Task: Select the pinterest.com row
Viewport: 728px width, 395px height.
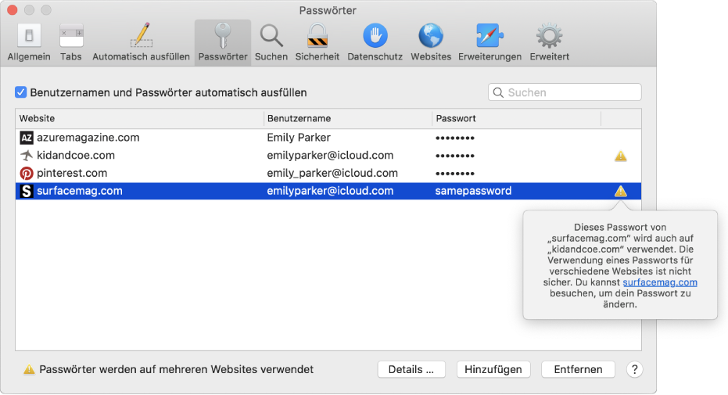Action: (x=328, y=173)
